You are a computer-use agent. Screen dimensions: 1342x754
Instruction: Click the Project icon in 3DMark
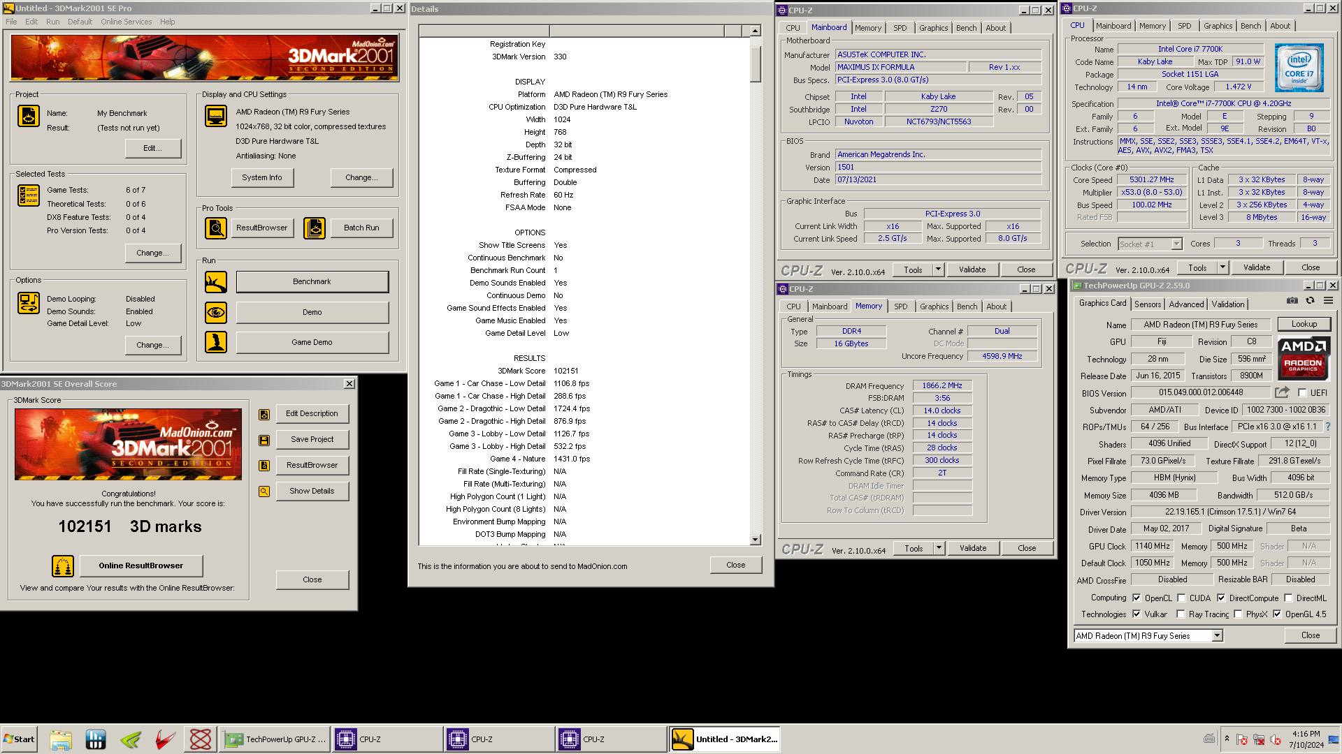click(29, 116)
